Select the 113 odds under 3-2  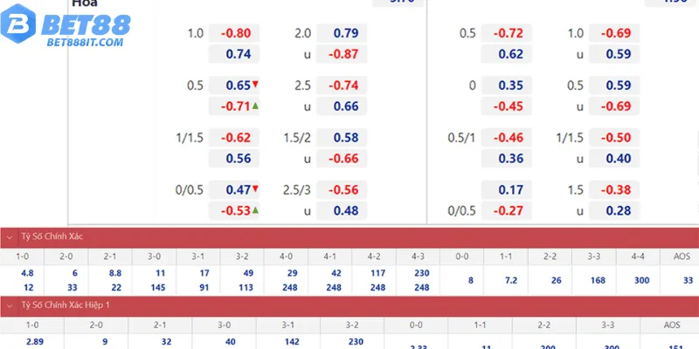tap(246, 288)
